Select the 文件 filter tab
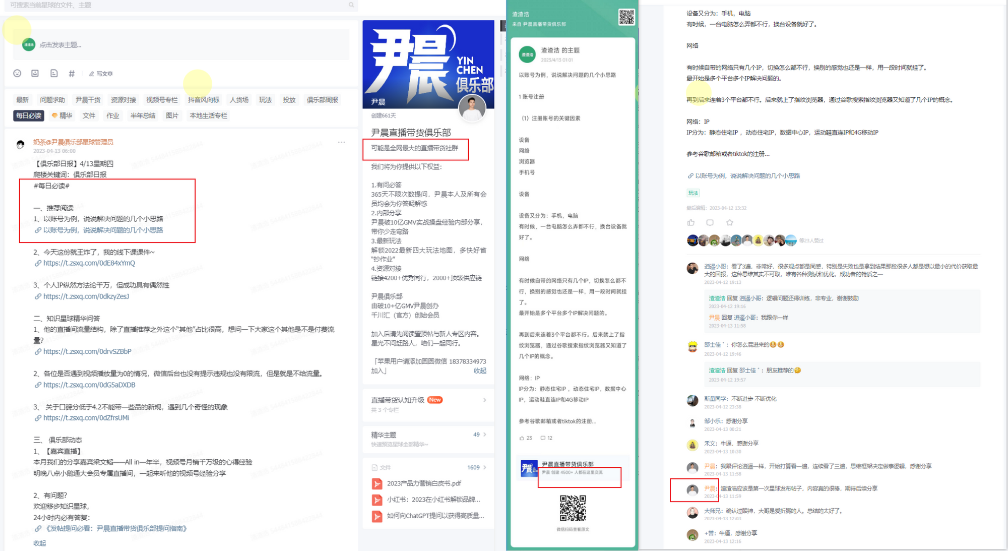The width and height of the screenshot is (1008, 551). (89, 115)
